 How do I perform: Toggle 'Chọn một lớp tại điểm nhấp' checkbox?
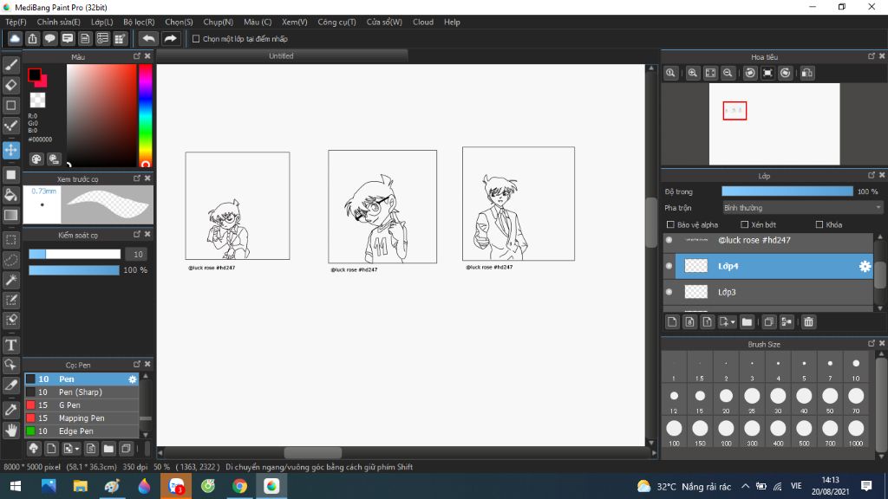click(196, 39)
